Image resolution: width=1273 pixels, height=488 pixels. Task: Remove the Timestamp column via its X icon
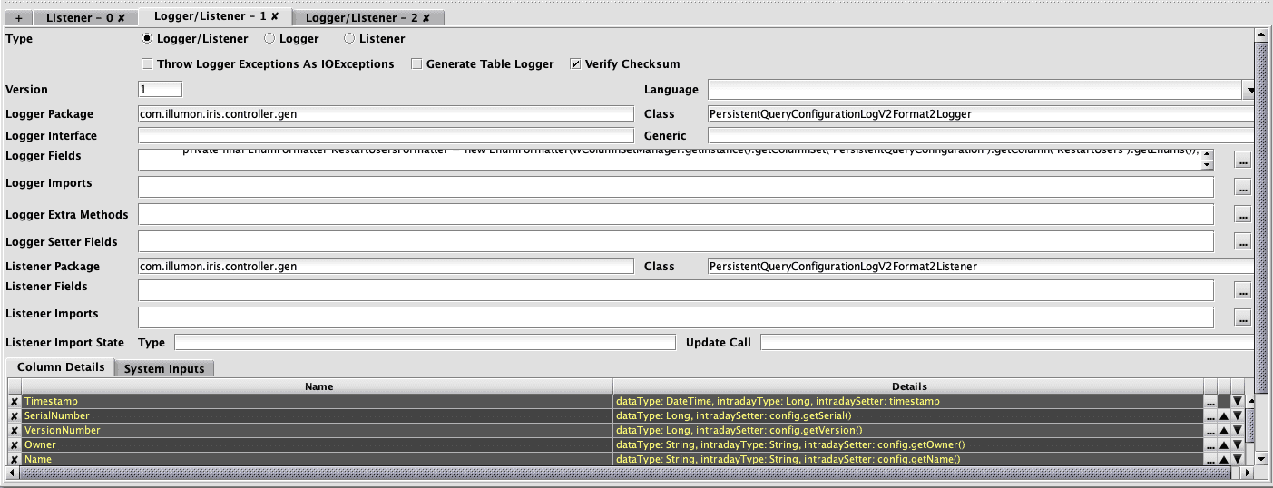(x=14, y=401)
